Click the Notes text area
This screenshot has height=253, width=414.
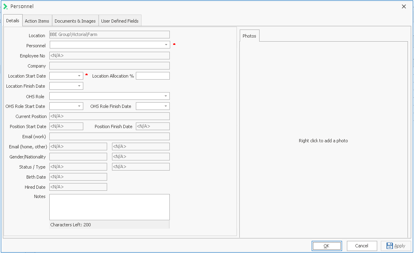(109, 207)
